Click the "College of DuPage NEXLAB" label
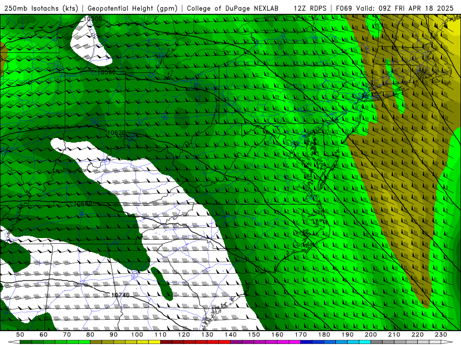Screen dimensions: 461x345 [x=233, y=9]
